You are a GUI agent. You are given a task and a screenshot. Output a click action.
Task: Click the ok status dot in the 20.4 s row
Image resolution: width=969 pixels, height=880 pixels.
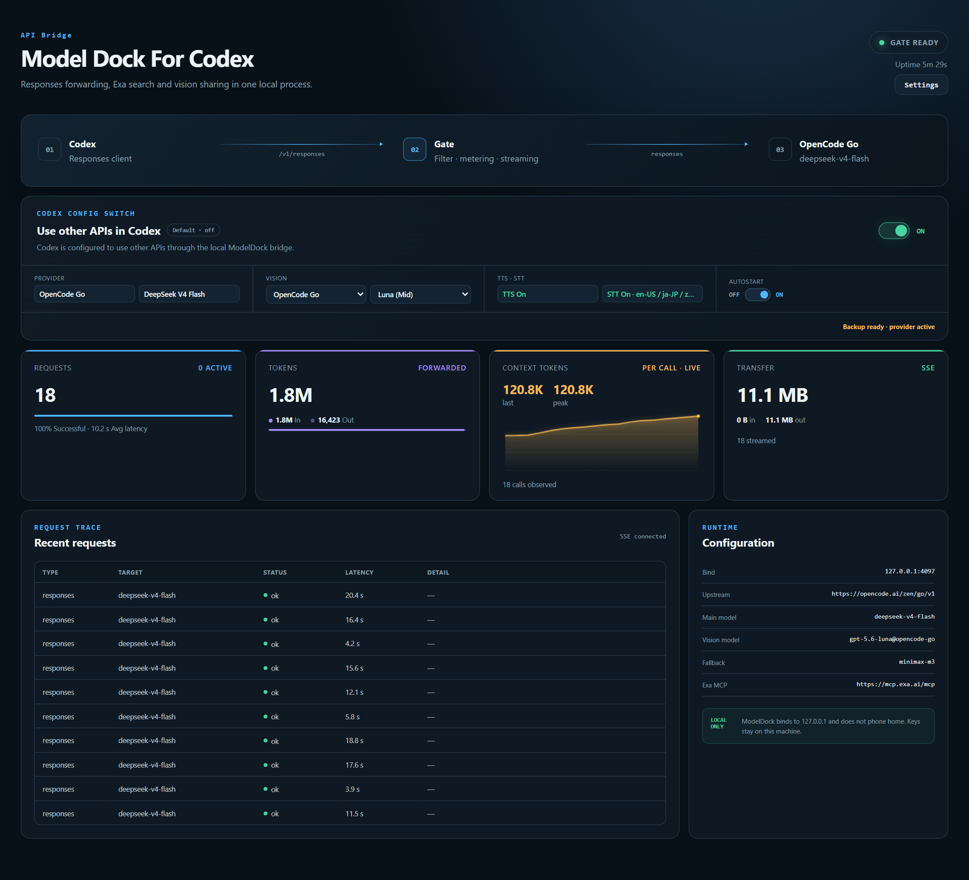265,595
